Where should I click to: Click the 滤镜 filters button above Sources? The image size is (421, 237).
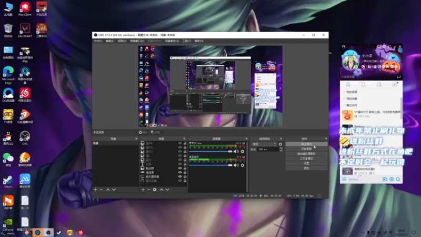[x=155, y=133]
